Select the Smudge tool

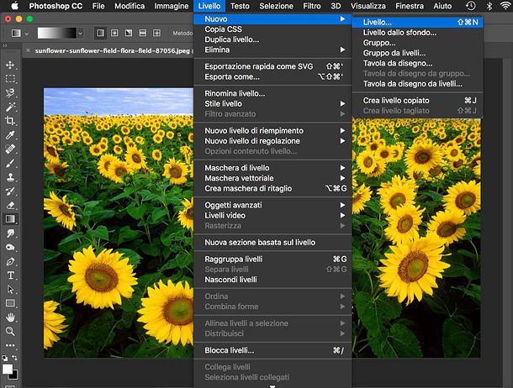(10, 233)
